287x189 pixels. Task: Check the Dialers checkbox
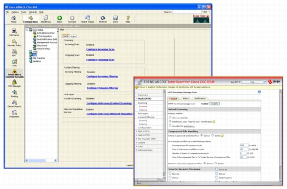pos(170,177)
